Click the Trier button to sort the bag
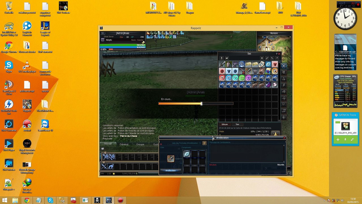 coord(237,124)
